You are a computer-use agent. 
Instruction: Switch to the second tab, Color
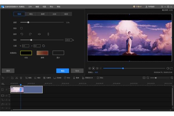pos(31,14)
